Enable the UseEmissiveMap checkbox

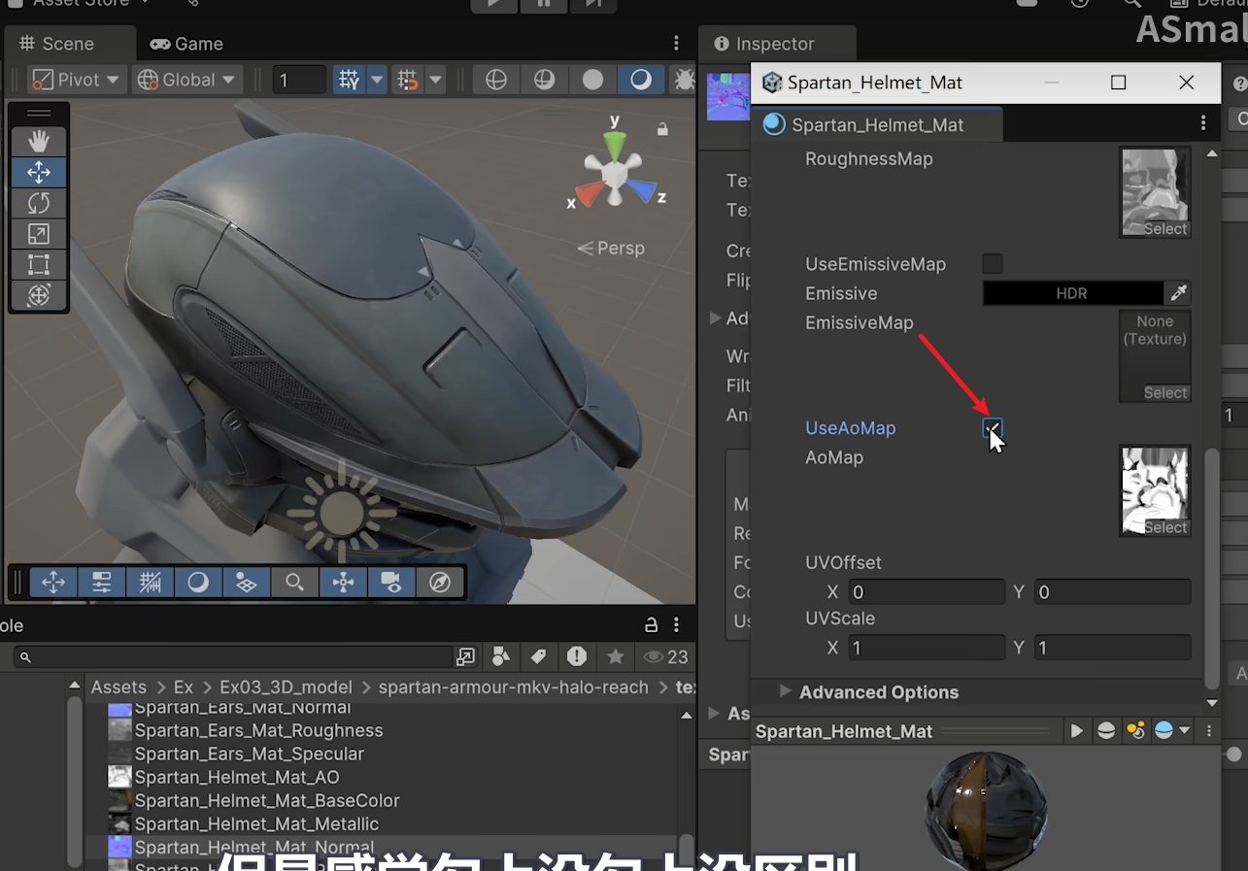pyautogui.click(x=993, y=264)
